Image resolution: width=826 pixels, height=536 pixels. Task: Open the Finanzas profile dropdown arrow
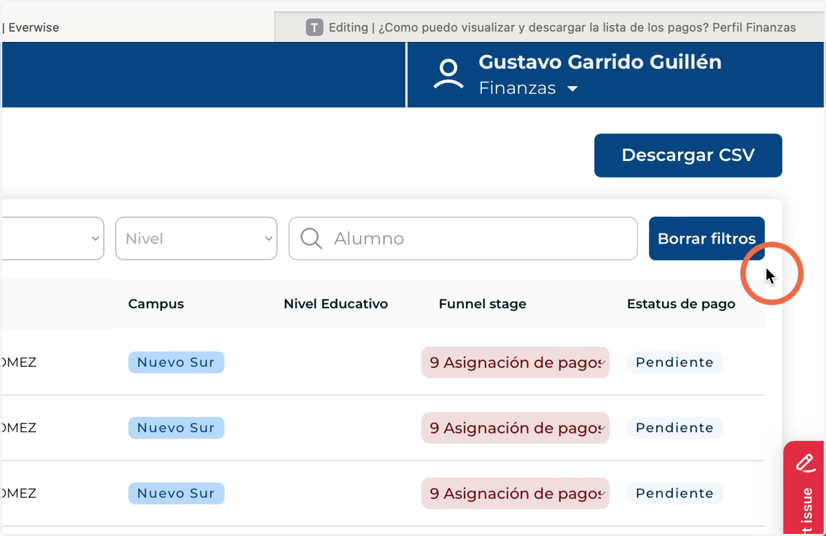coord(572,89)
